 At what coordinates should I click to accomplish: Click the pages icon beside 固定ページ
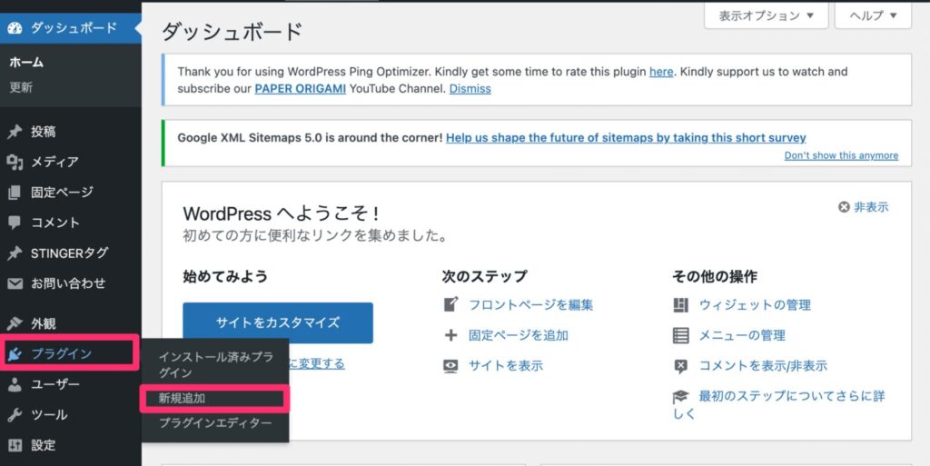click(x=15, y=192)
